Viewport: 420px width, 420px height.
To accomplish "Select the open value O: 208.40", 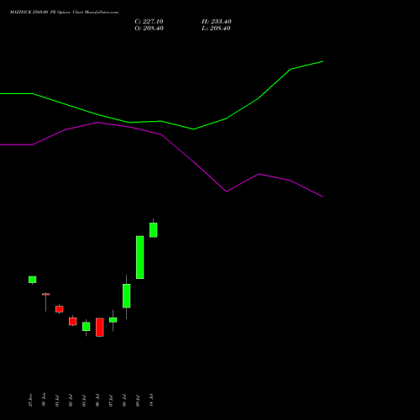I will 149,29.
